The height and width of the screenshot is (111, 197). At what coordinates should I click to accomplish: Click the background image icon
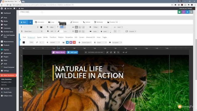(63, 43)
